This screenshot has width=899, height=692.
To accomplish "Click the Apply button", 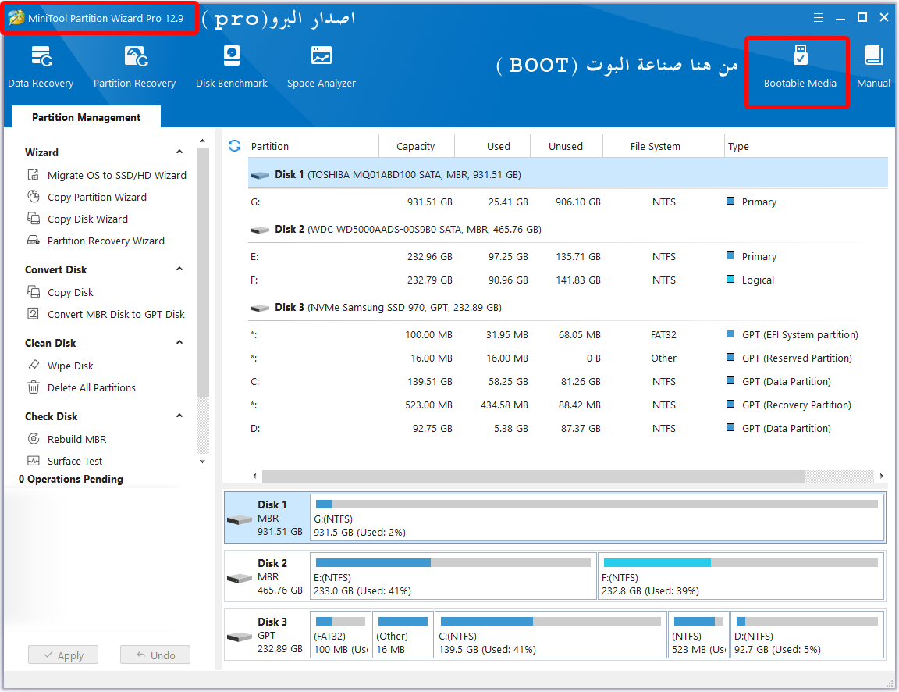I will tap(63, 655).
